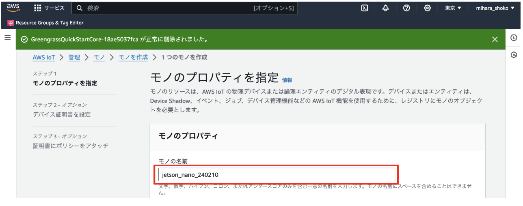Select step 3 証明書にポリシーをアタッチ
523x206 pixels.
pyautogui.click(x=71, y=146)
